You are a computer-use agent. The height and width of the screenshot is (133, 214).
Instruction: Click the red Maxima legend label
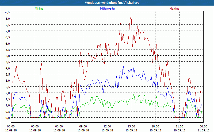point(174,9)
